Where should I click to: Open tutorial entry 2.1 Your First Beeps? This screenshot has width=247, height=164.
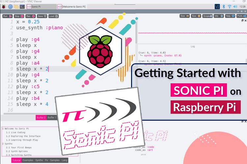tap(18, 148)
